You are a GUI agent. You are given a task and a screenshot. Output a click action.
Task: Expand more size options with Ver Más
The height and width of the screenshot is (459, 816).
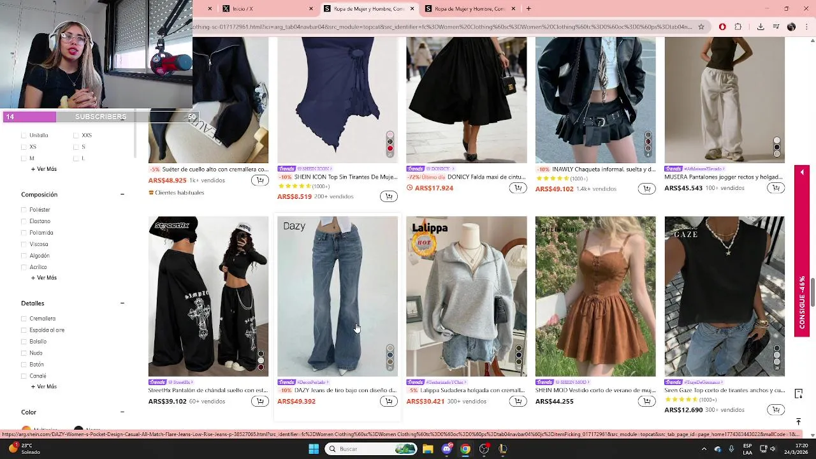[x=44, y=169]
